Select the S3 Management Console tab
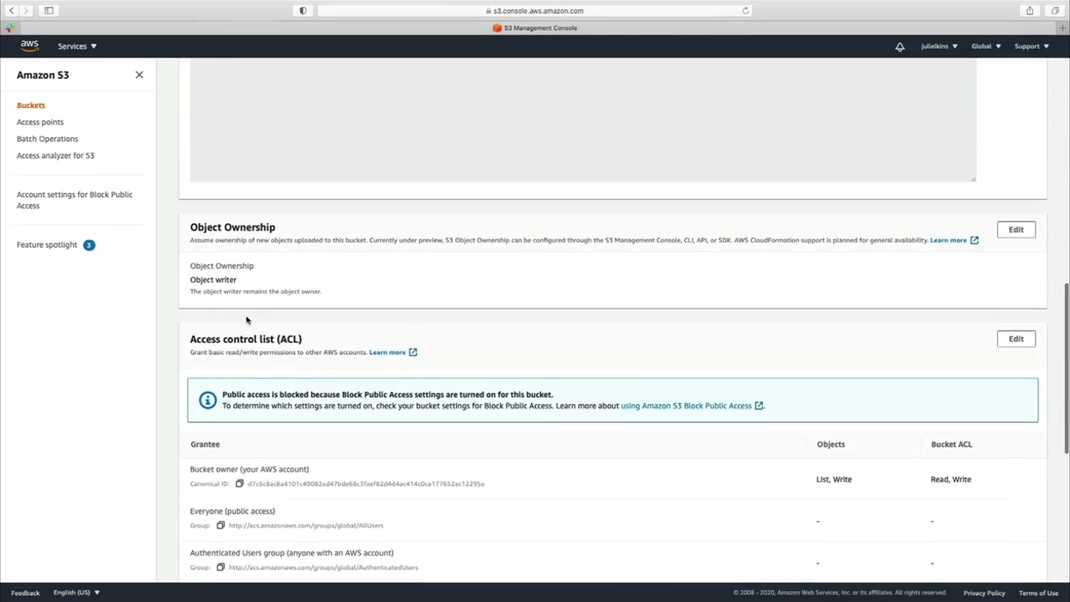This screenshot has height=602, width=1070. click(535, 28)
